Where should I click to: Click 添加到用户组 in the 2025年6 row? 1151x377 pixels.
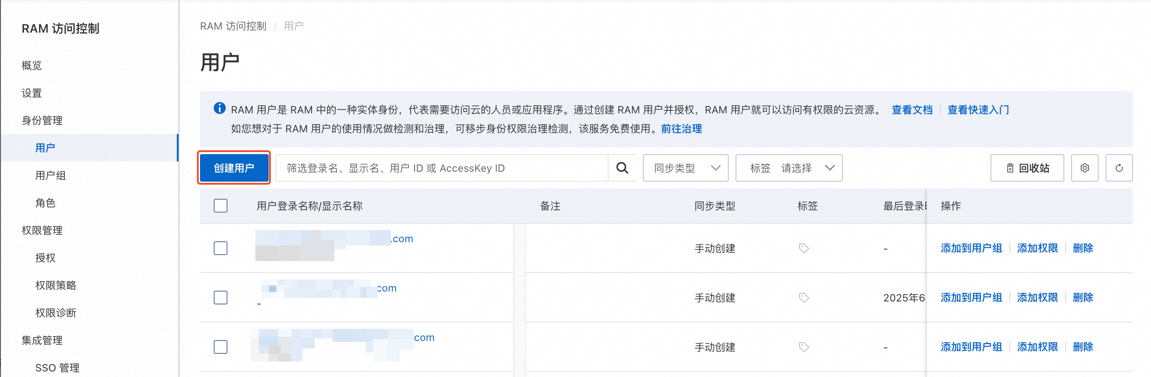[x=971, y=298]
